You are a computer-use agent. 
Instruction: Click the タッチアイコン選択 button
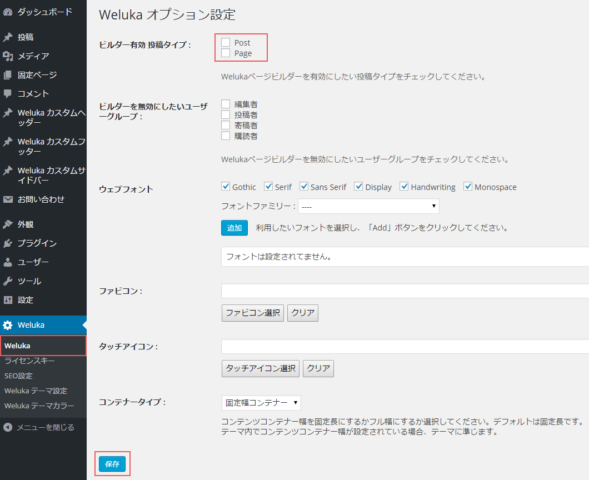coord(260,368)
